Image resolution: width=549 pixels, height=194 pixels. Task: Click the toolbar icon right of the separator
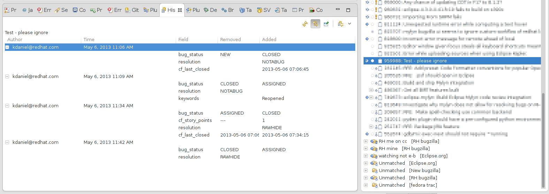coord(341,24)
